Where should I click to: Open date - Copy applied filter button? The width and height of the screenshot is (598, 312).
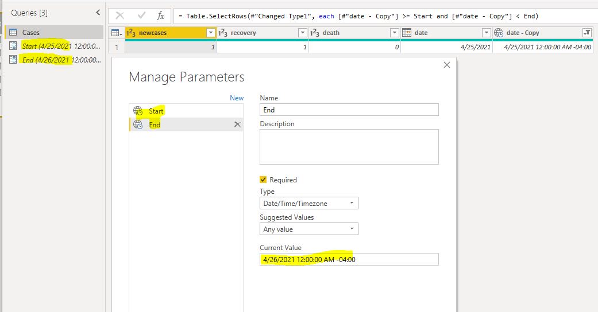[x=587, y=33]
